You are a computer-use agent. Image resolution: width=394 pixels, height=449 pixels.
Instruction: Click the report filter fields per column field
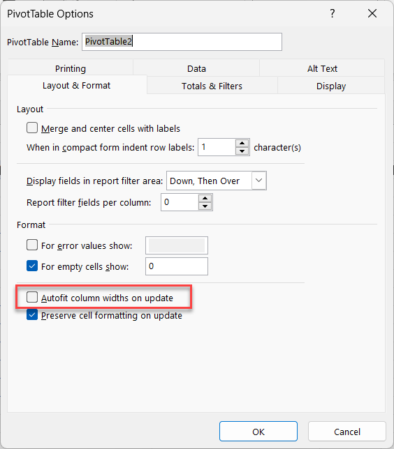click(x=180, y=202)
